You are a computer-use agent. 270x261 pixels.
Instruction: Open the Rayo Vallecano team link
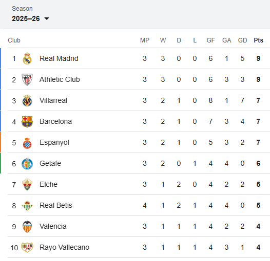point(64,247)
